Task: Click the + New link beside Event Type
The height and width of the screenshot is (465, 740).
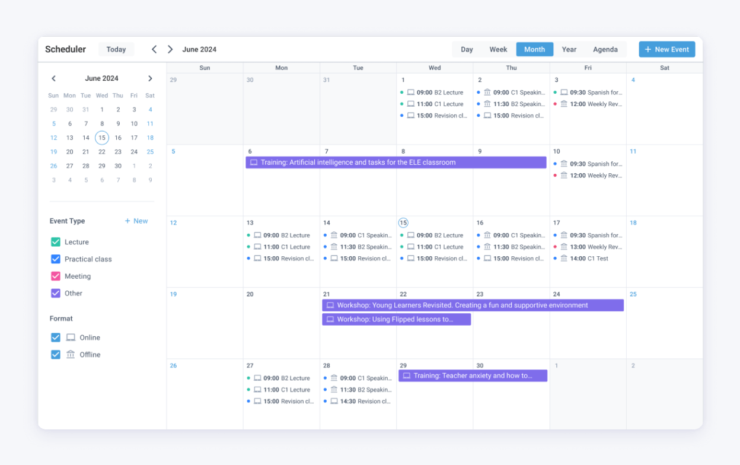Action: tap(136, 221)
